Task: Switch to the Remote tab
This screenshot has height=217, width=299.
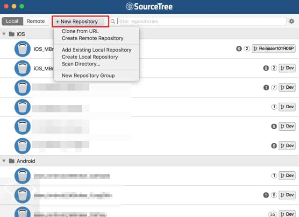Action: (36, 21)
